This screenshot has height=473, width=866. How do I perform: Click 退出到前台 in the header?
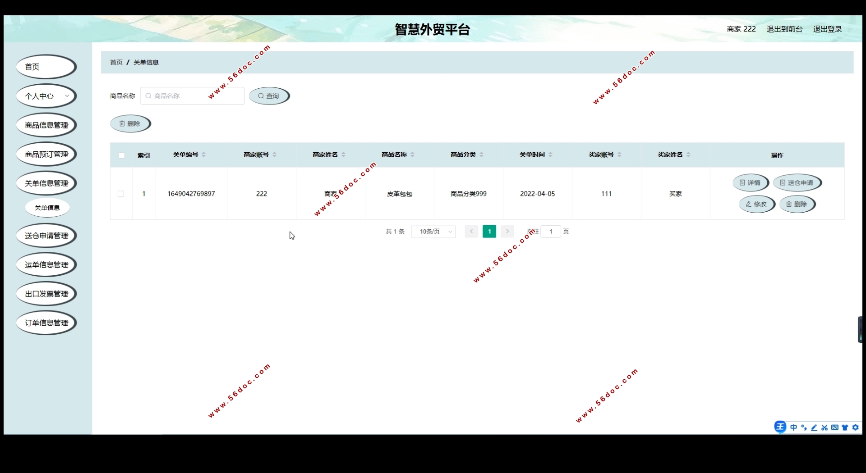[784, 29]
